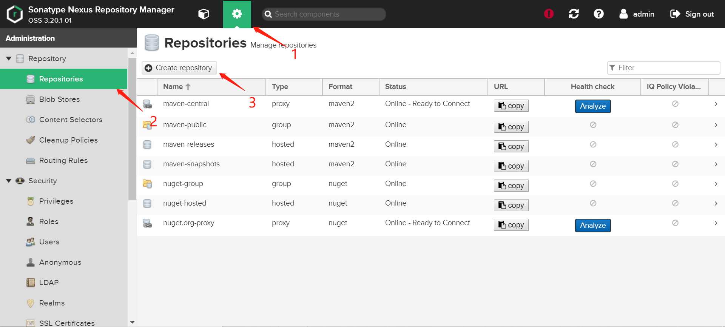
Task: Click Analyze for nuget.org-proxy
Action: 593,226
